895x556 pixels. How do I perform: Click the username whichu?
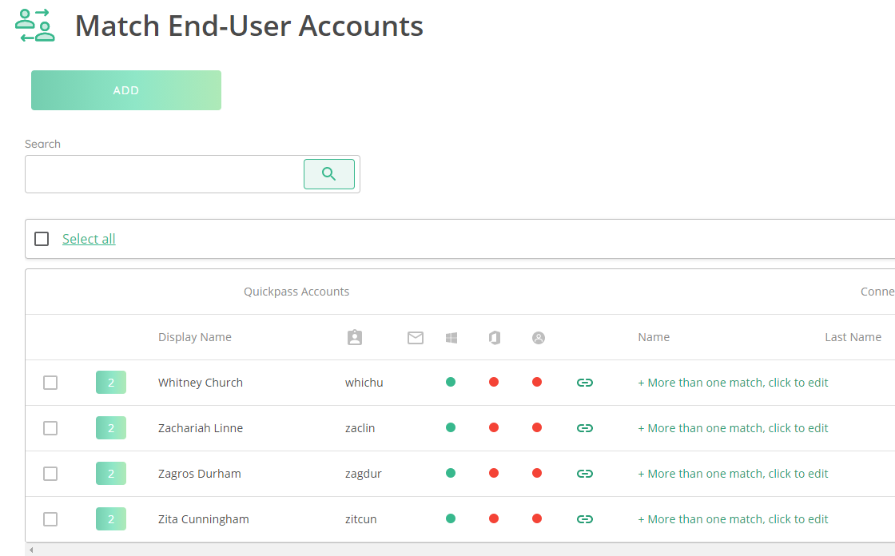364,383
